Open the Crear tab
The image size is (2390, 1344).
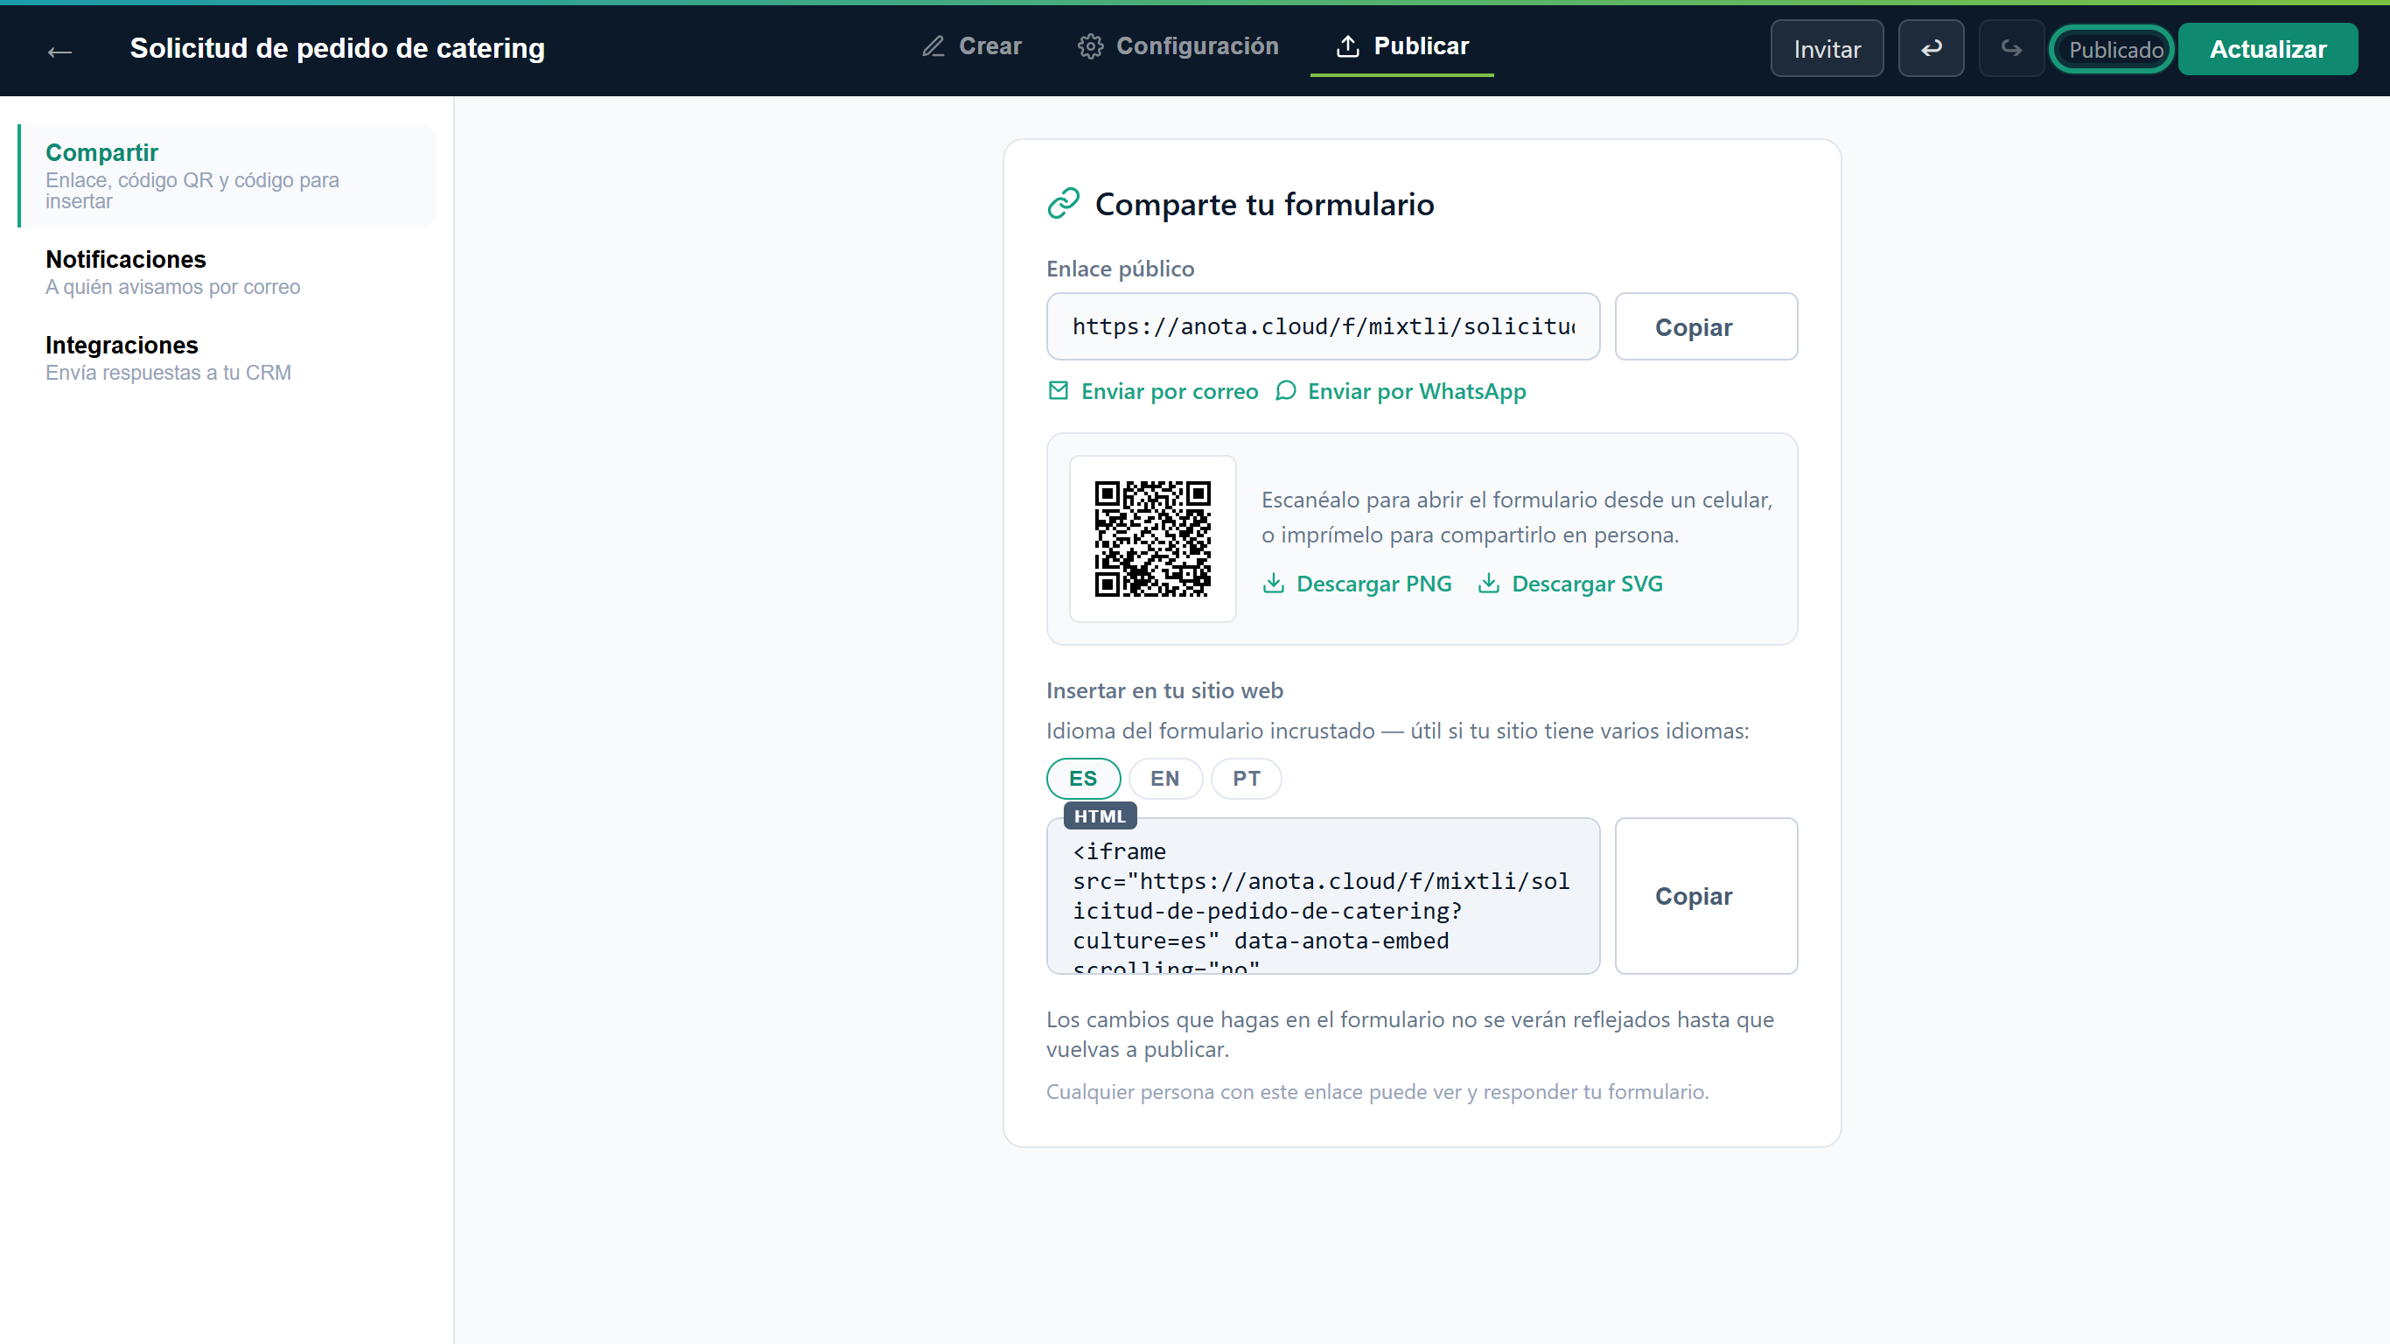972,46
